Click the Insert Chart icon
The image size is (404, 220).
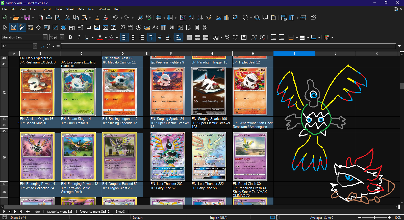click(x=227, y=17)
